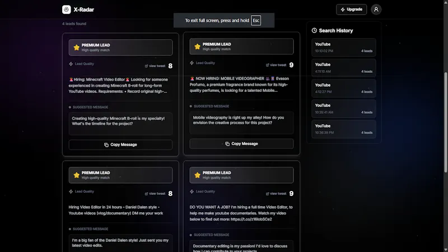448x252 pixels.
Task: Click the 'NOW HIRING: MOBILE VIDEOGRAPHER' tweet text
Action: coord(240,85)
